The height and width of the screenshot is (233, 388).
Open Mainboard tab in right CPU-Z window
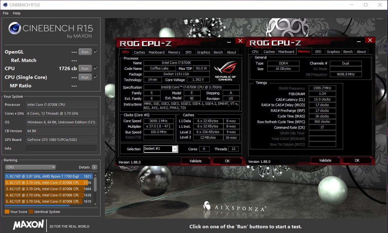click(286, 52)
